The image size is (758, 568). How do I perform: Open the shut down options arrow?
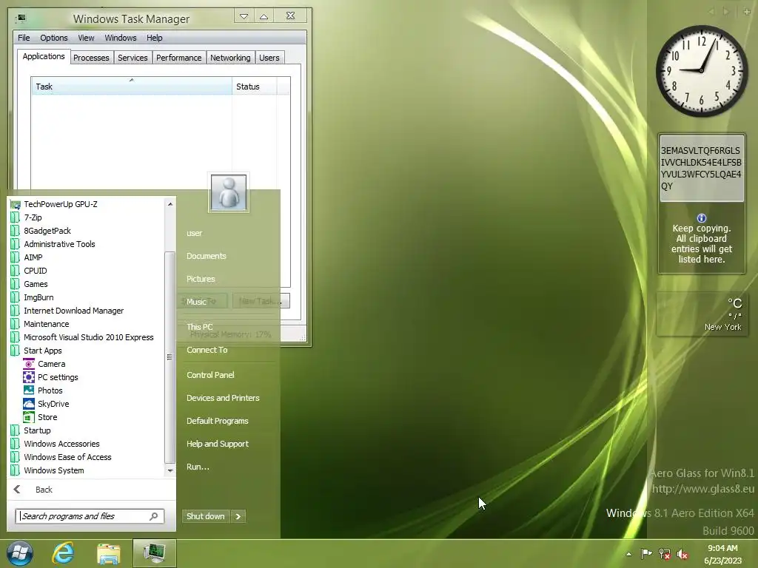238,516
